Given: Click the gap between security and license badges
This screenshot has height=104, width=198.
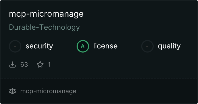Looking at the screenshot, I should (65, 46).
